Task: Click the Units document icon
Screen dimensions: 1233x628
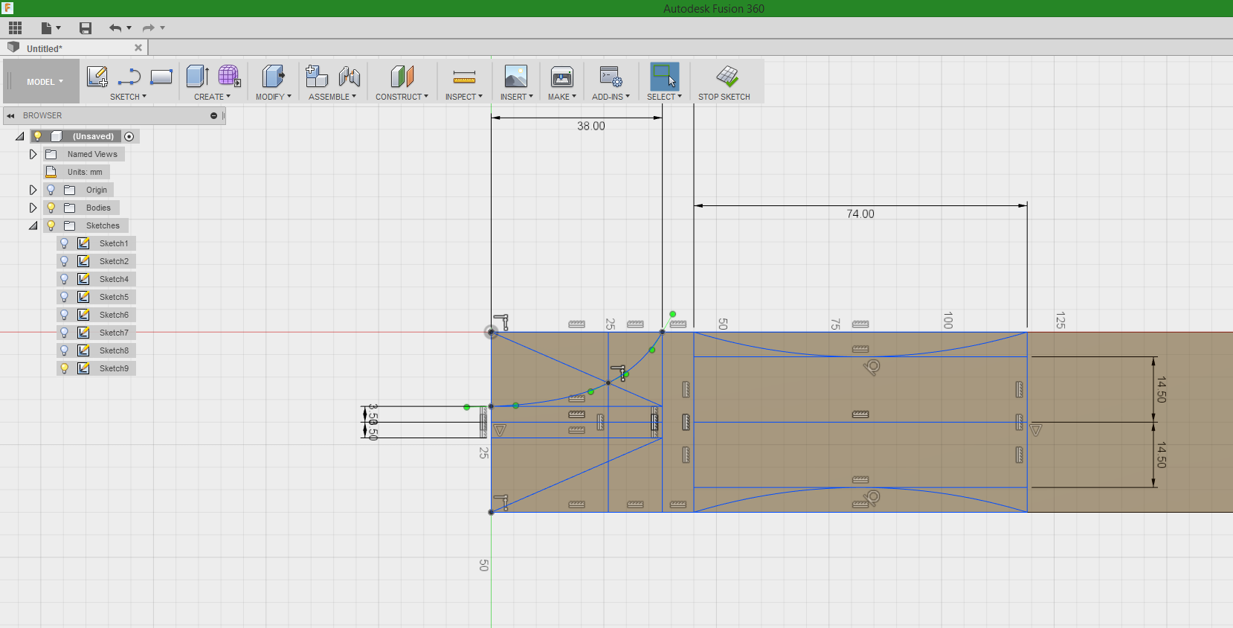Action: [51, 172]
